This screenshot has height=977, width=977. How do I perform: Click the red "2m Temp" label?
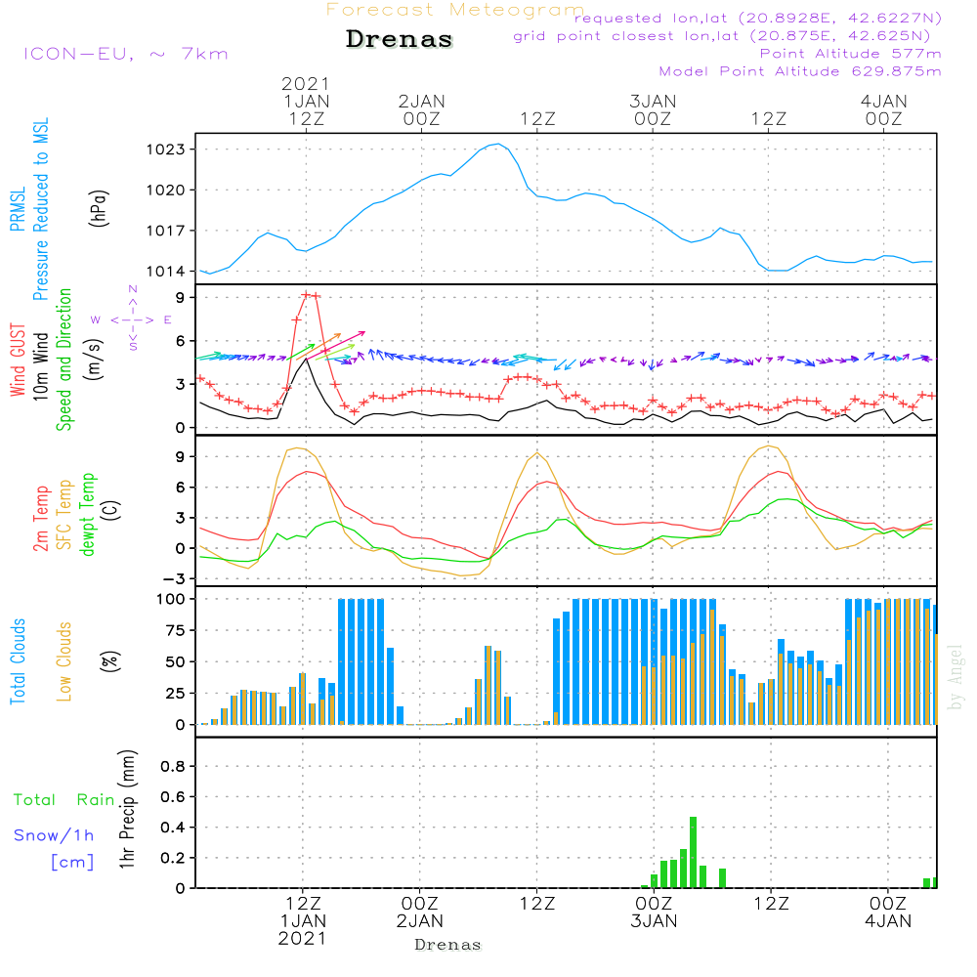[40, 519]
